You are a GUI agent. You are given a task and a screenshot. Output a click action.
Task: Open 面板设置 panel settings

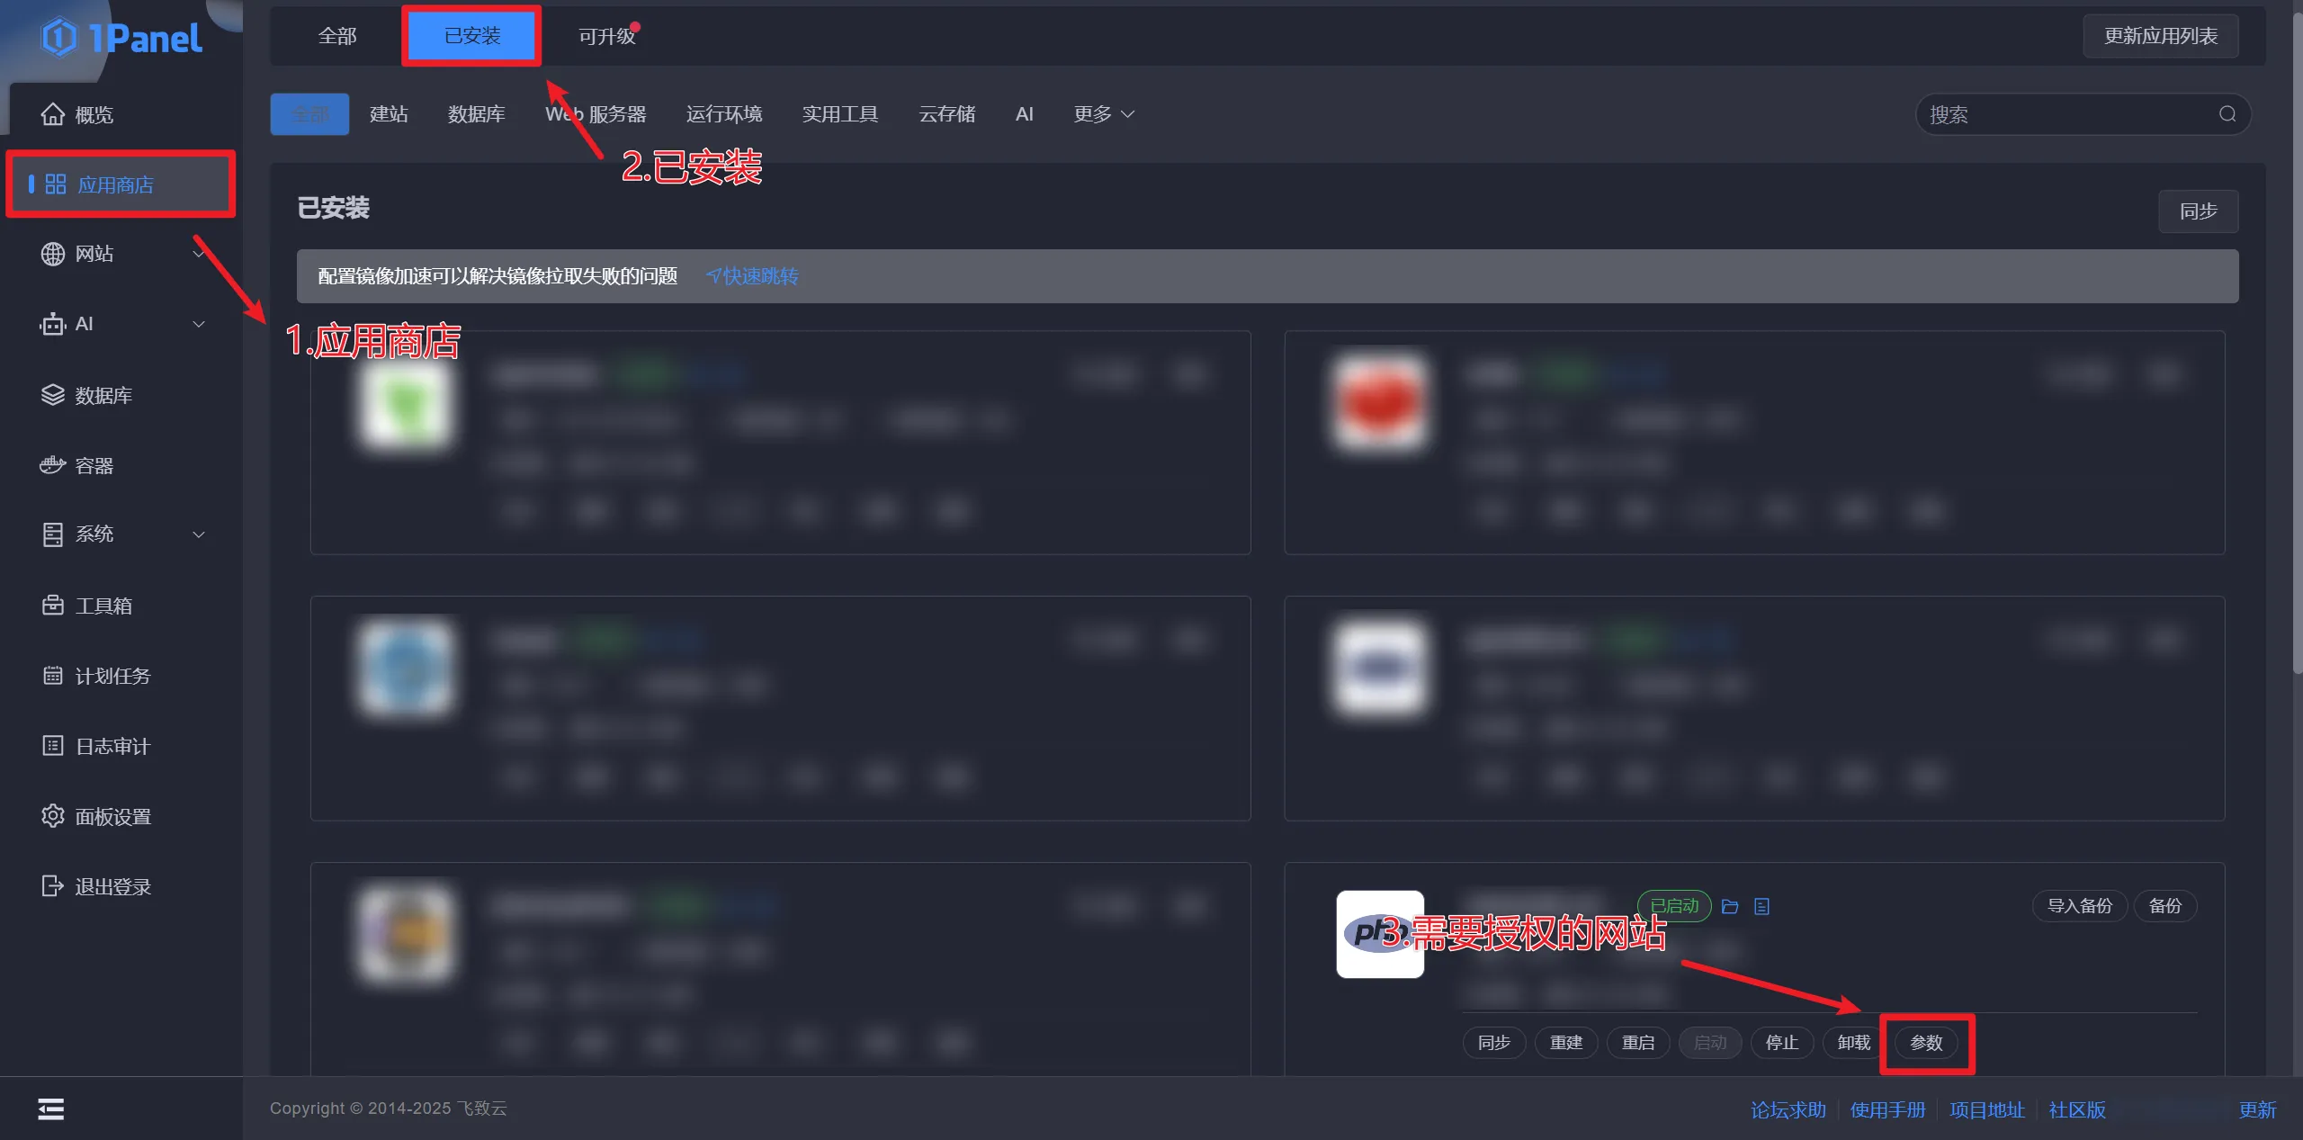click(x=112, y=816)
